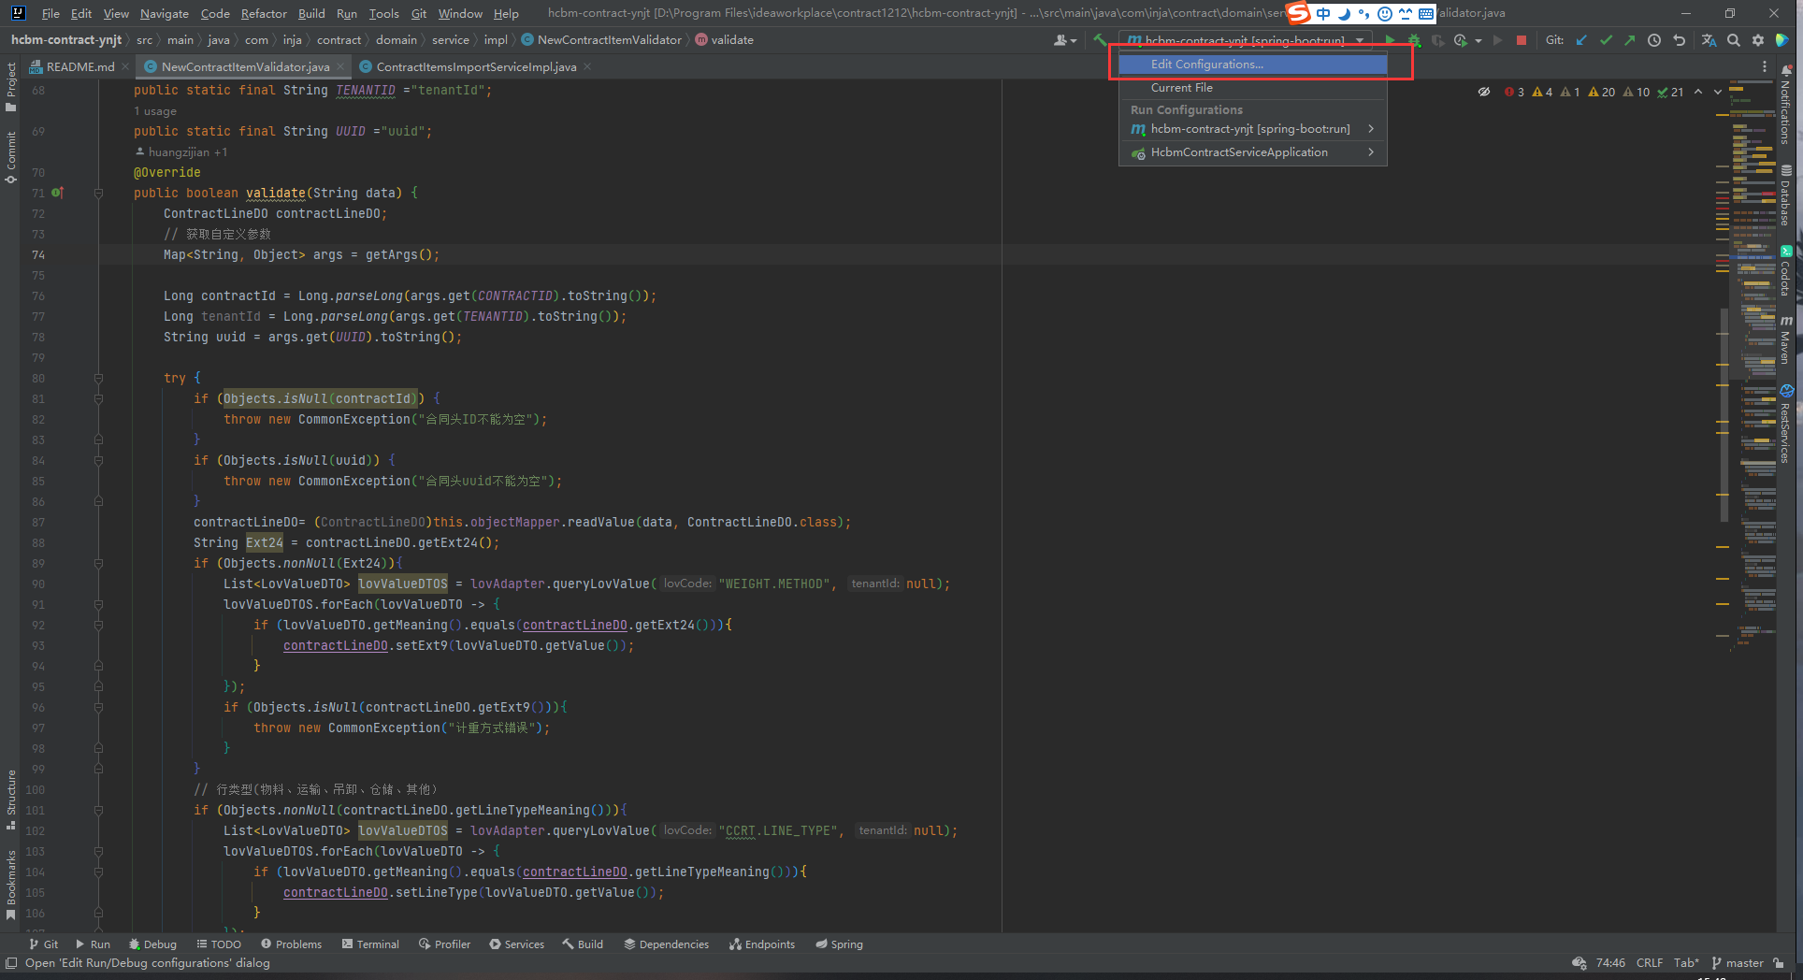The width and height of the screenshot is (1803, 980).
Task: Open IDE settings with the gear icon
Action: [x=1758, y=40]
